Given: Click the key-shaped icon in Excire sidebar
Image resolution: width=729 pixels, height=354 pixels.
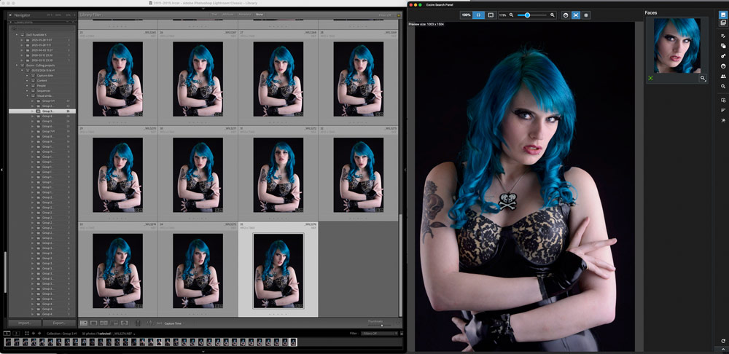Looking at the screenshot, I should (723, 56).
